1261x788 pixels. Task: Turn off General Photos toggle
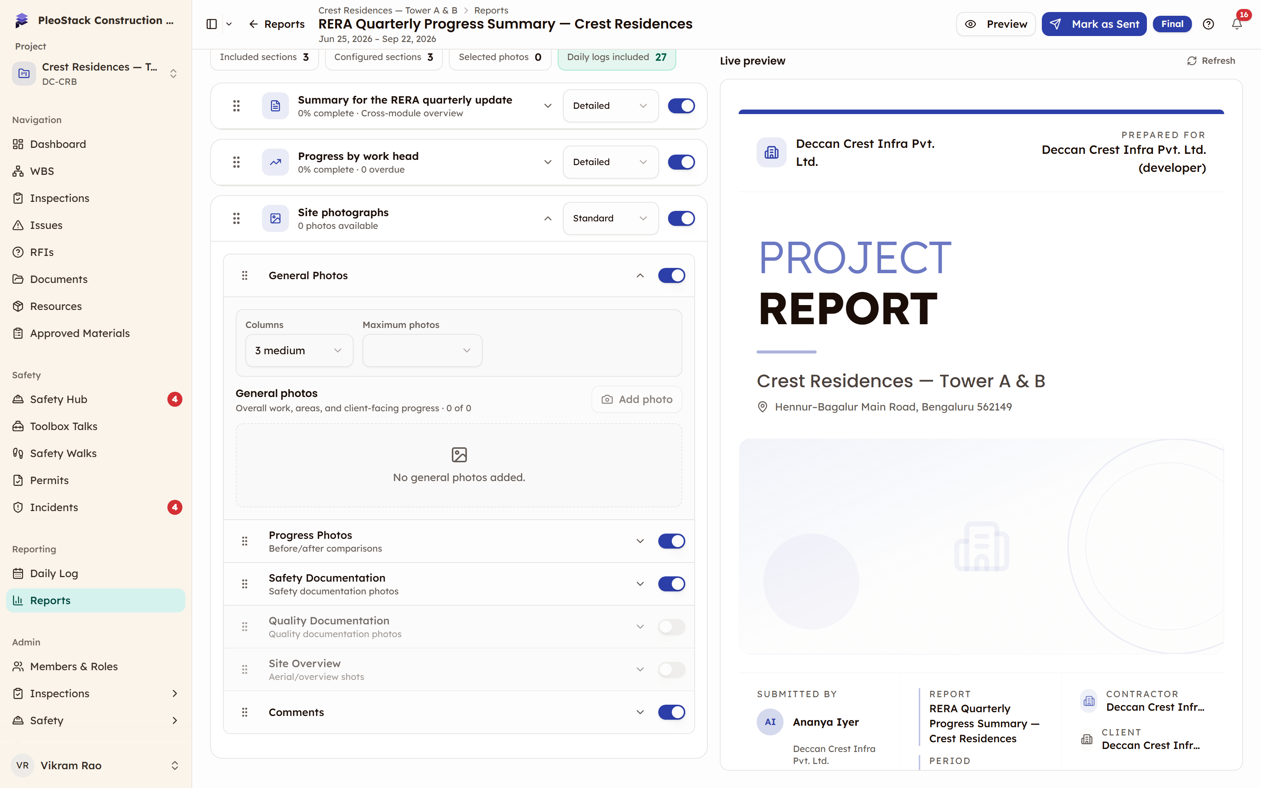tap(672, 276)
